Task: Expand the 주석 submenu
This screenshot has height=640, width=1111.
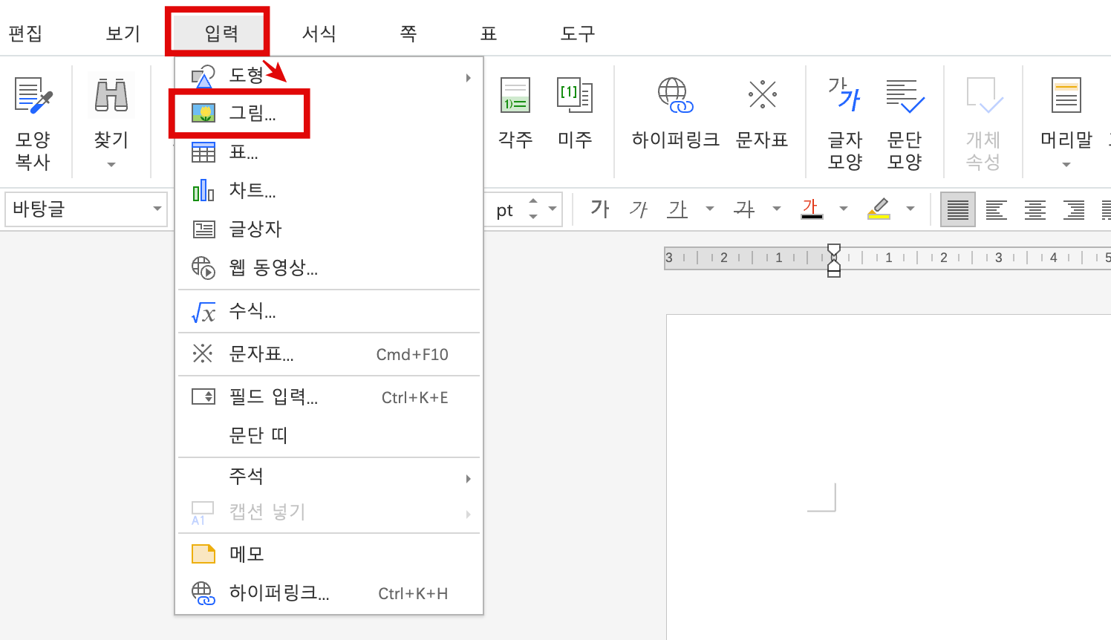Action: pyautogui.click(x=329, y=477)
